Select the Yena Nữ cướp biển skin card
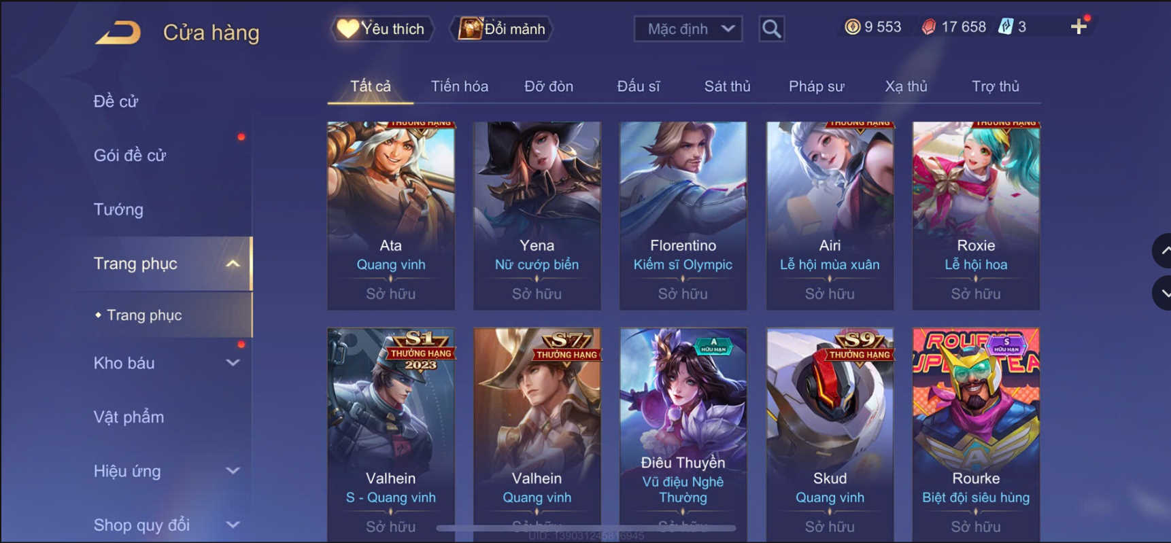The height and width of the screenshot is (543, 1171). tap(537, 215)
